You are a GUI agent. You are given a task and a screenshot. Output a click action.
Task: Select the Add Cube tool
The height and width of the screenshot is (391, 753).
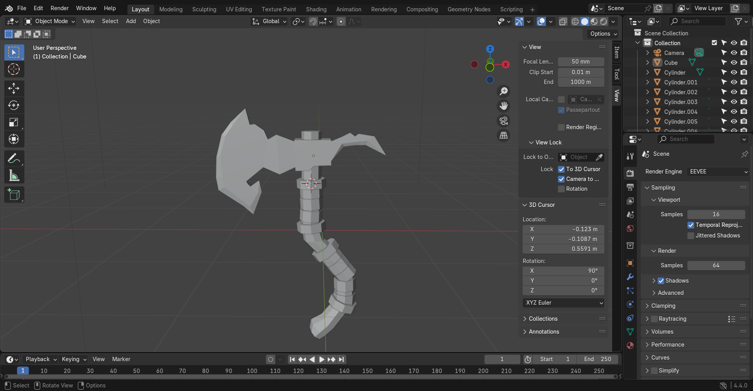click(x=14, y=194)
